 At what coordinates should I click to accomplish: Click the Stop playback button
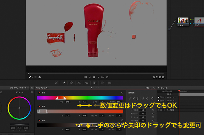[94, 77]
